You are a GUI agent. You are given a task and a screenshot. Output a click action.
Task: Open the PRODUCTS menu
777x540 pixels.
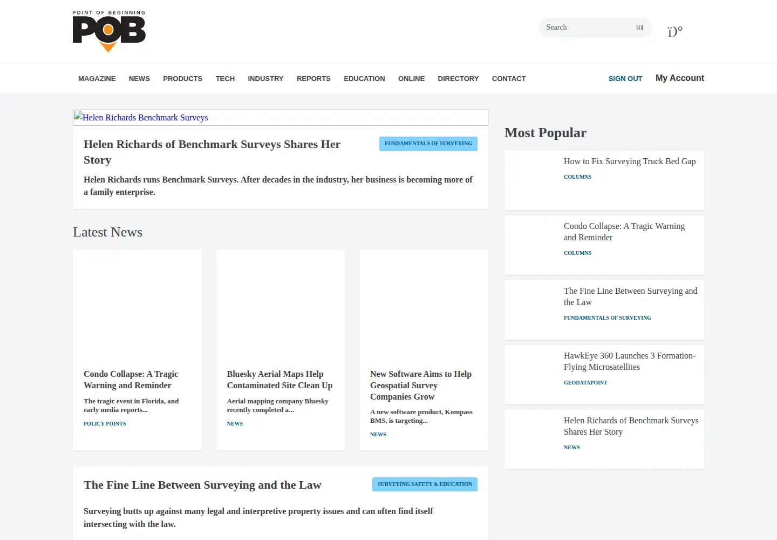182,79
